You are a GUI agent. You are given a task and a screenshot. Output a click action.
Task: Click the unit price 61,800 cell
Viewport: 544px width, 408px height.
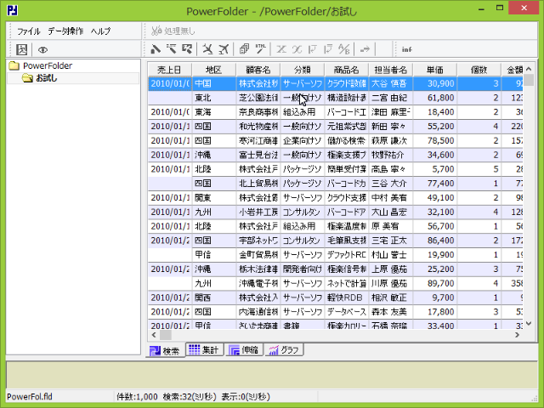pyautogui.click(x=435, y=98)
